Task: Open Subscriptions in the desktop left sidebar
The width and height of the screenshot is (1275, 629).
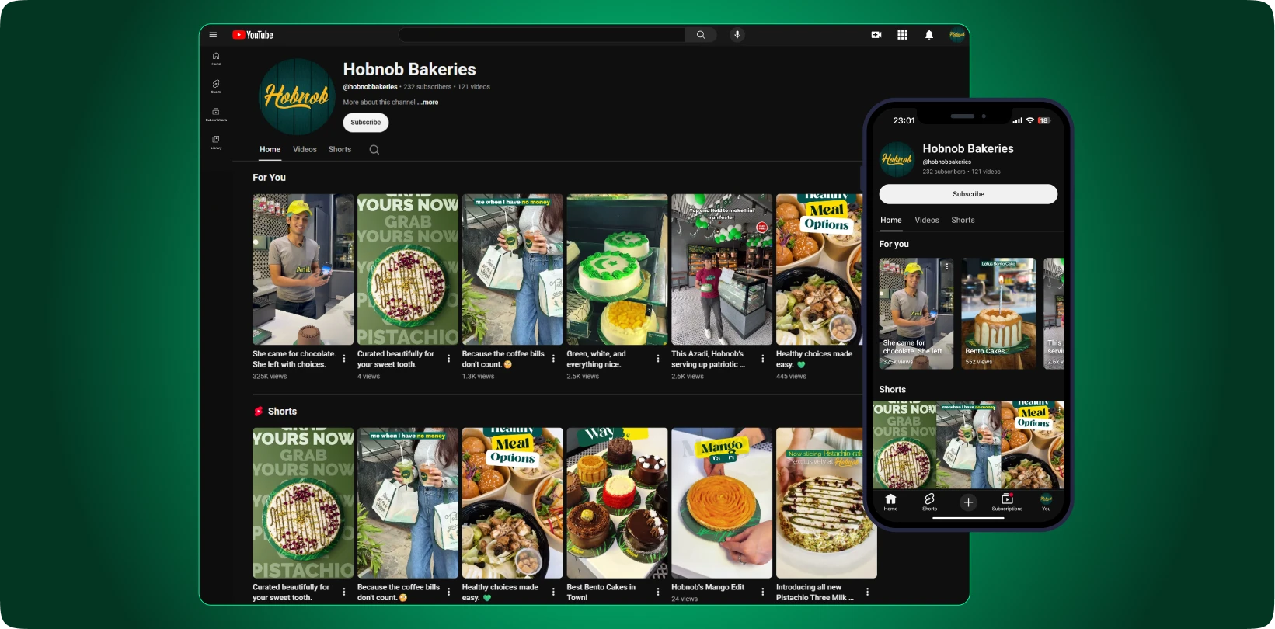Action: (216, 114)
